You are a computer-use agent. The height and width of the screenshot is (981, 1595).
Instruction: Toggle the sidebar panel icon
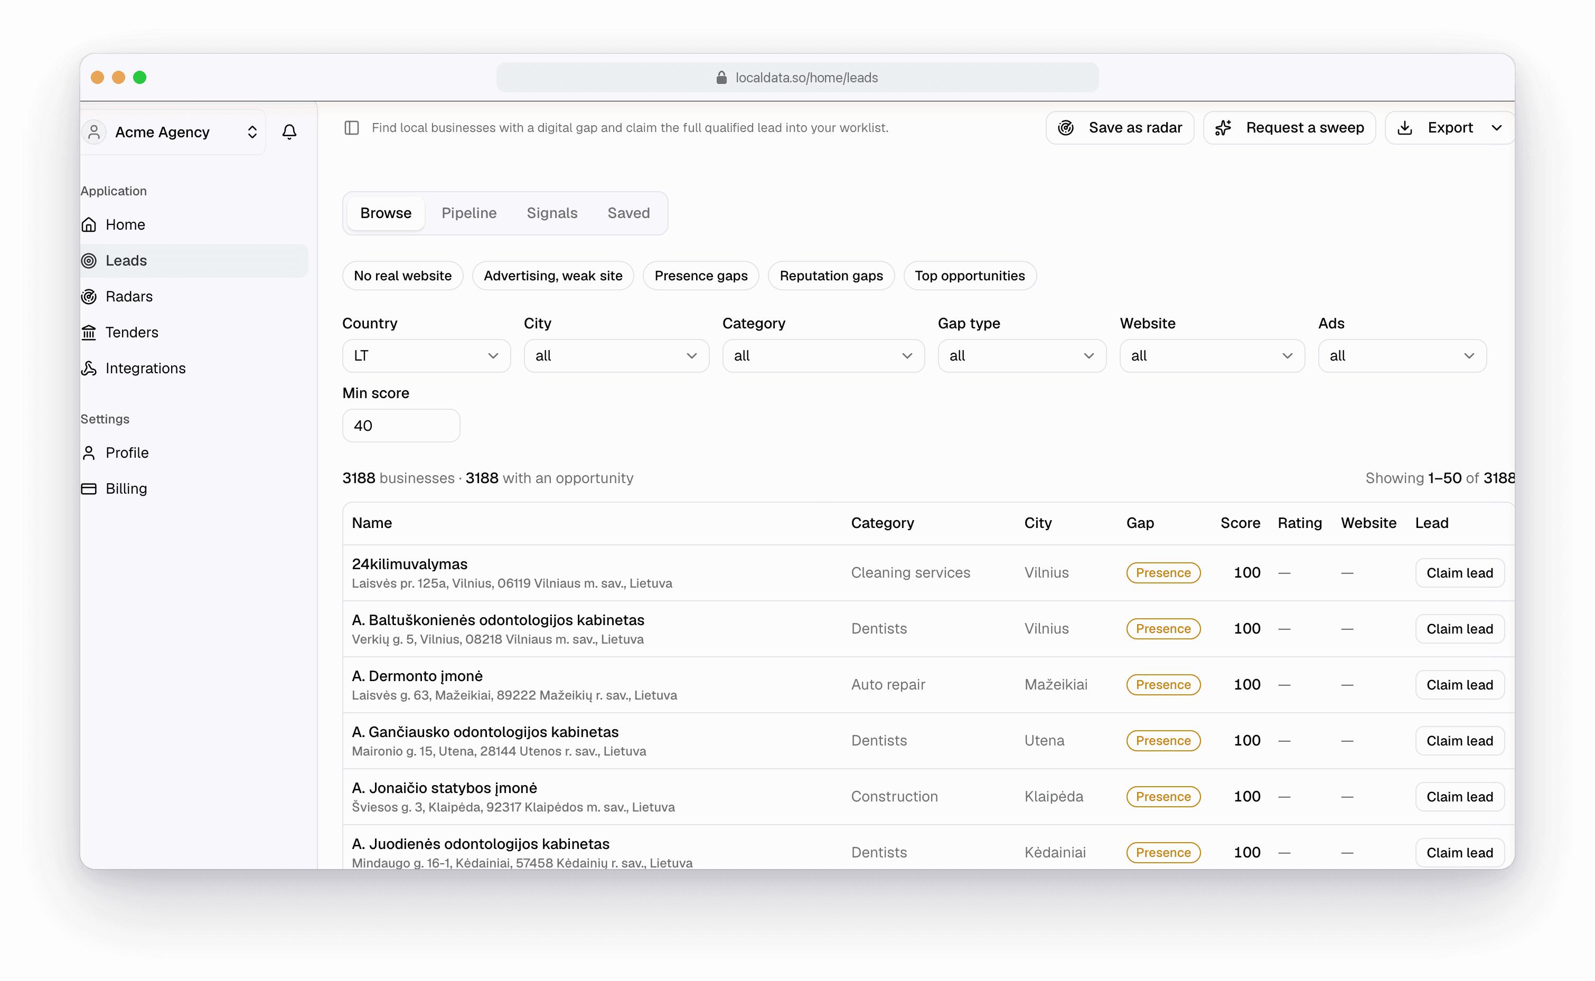coord(352,128)
